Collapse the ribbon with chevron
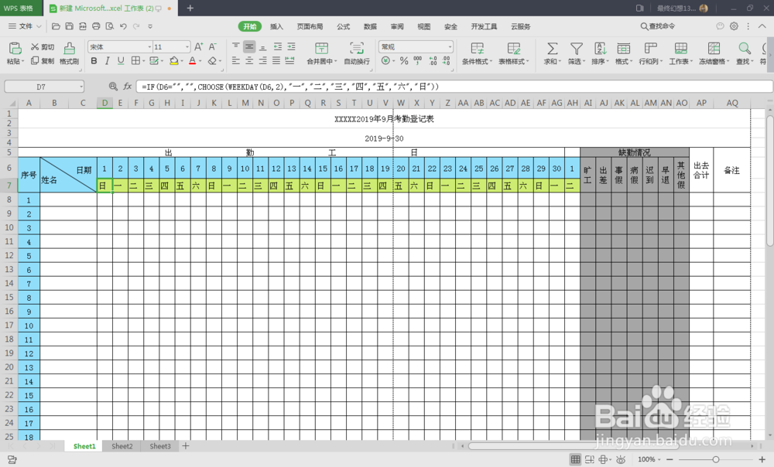This screenshot has width=774, height=467. tap(762, 26)
